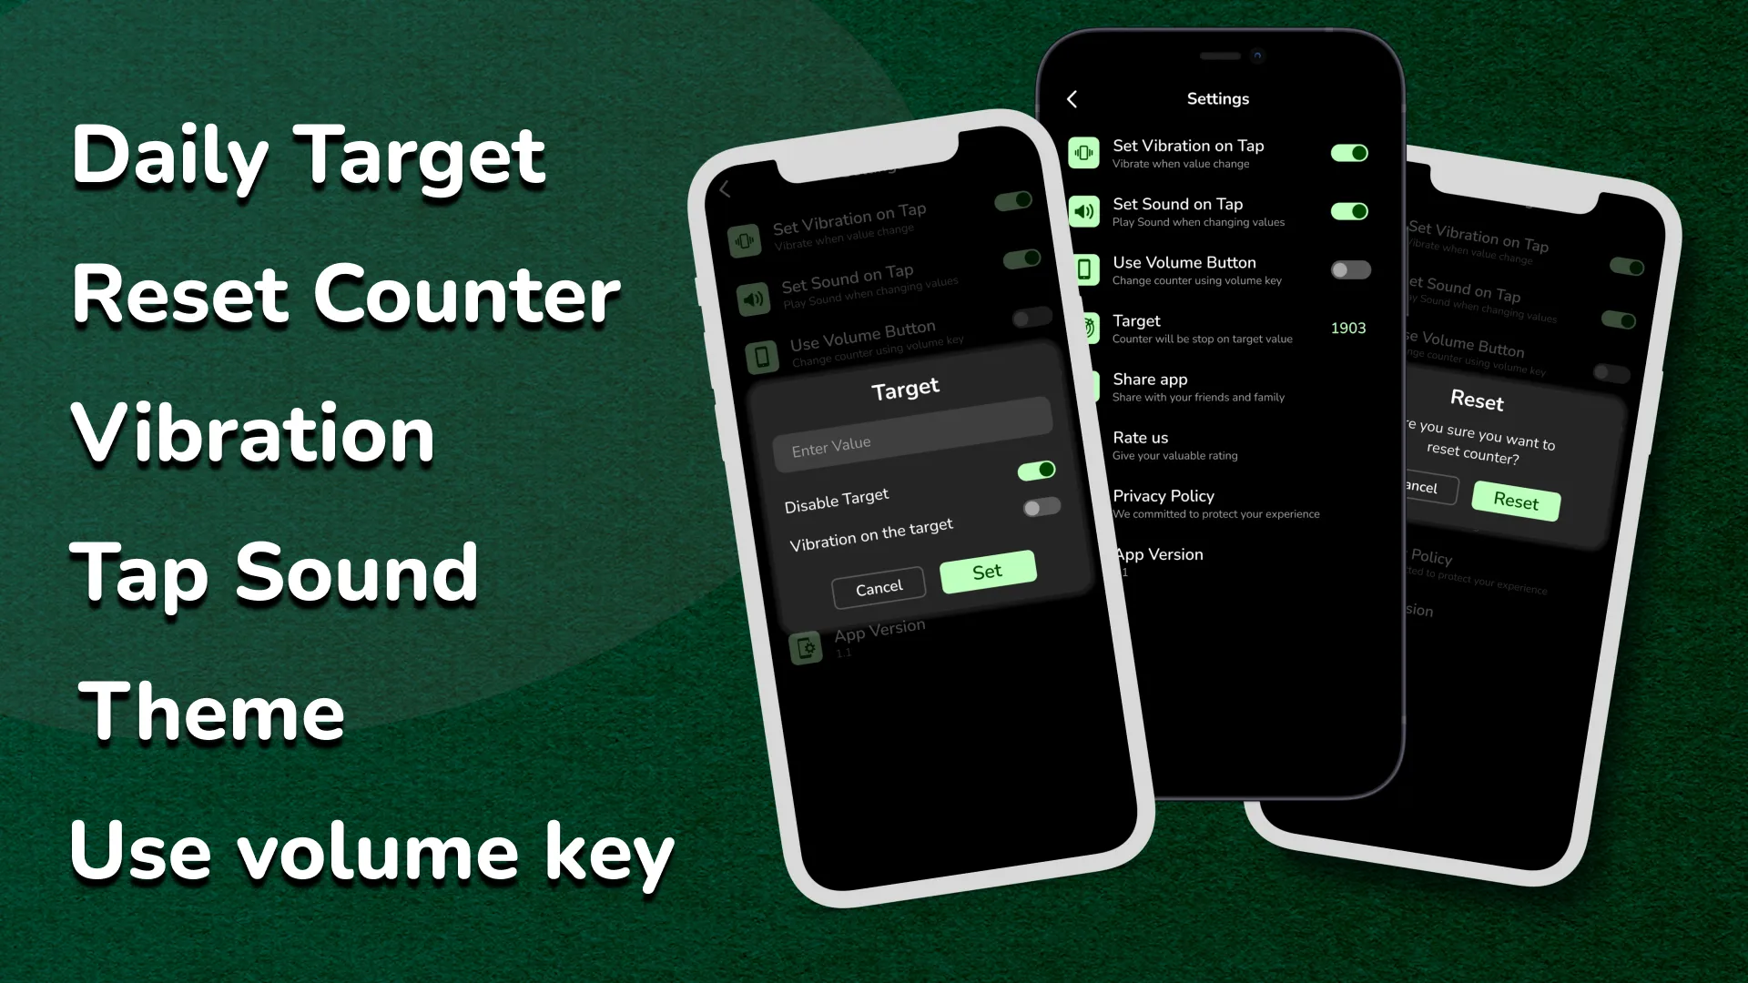Click Reset button to confirm counter reset
The height and width of the screenshot is (983, 1748).
(1515, 501)
